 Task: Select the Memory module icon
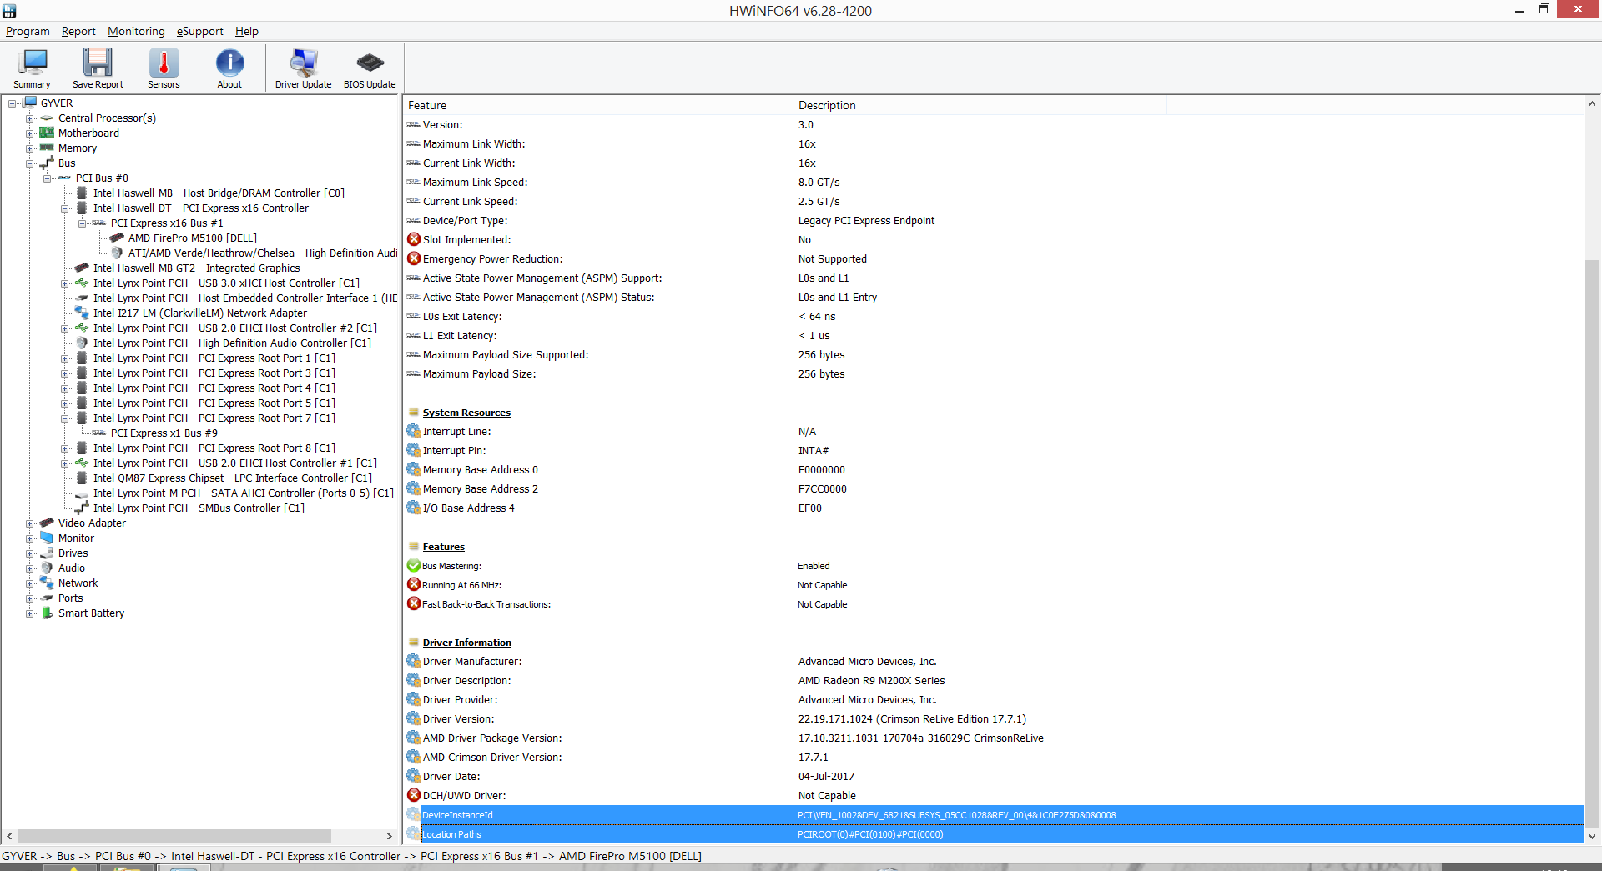(47, 148)
